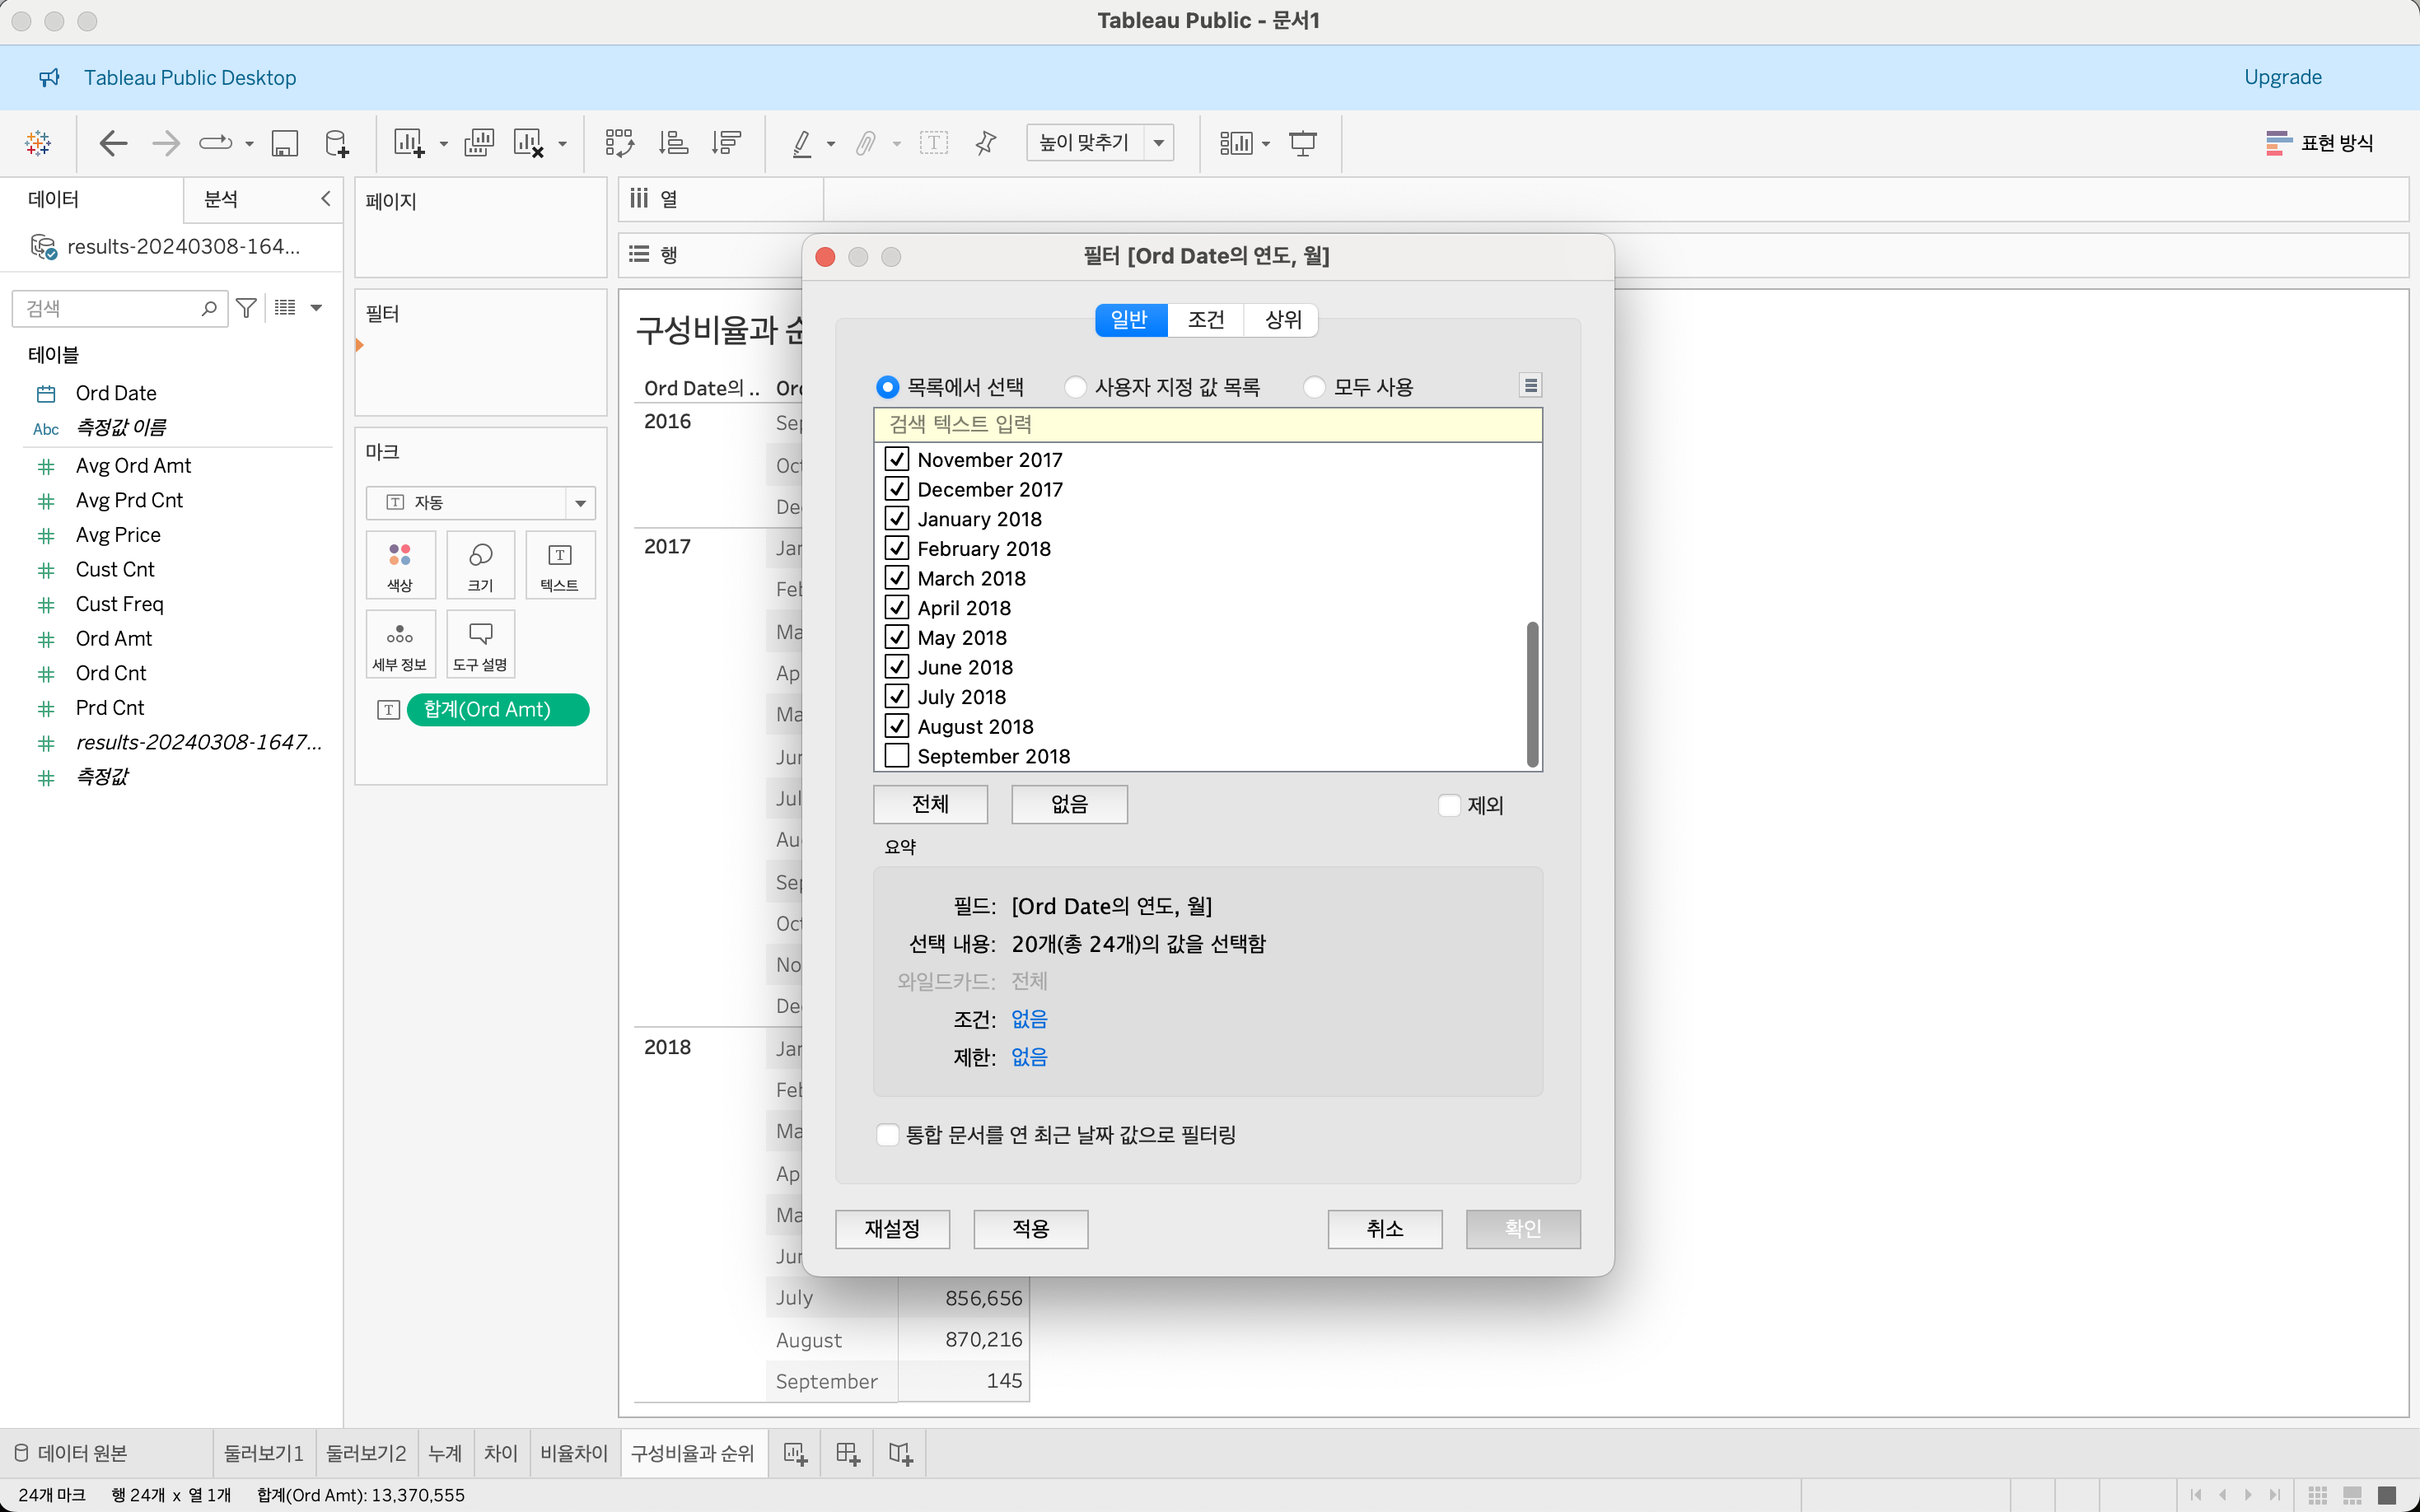Click the 적용 apply button
The width and height of the screenshot is (2420, 1512).
pyautogui.click(x=1030, y=1229)
